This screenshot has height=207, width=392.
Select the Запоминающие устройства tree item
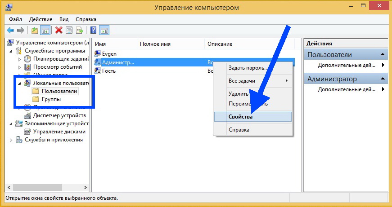click(57, 123)
